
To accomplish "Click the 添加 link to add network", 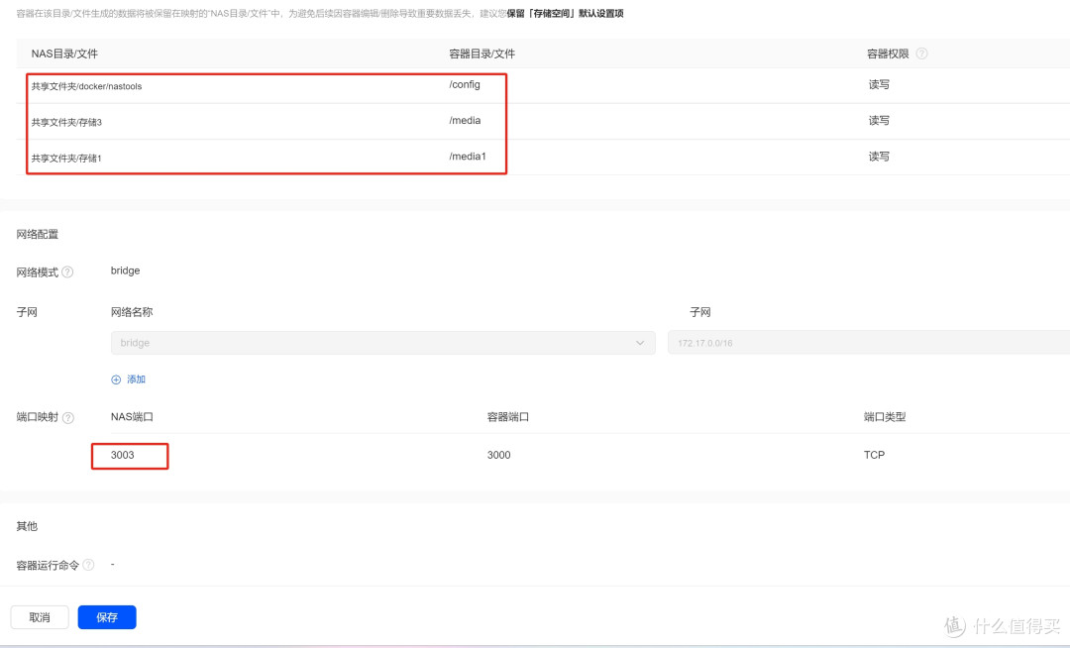I will click(x=136, y=379).
